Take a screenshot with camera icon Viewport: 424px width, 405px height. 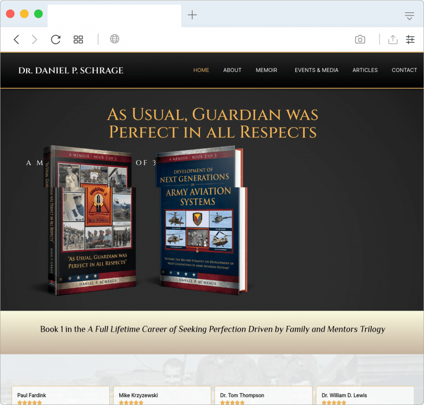360,39
